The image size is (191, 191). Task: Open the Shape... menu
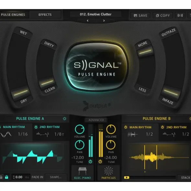tap(56, 177)
